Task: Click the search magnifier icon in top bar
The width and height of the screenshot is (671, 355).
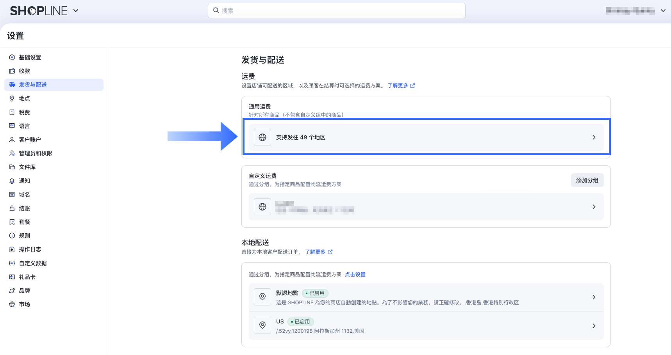Action: [x=216, y=11]
